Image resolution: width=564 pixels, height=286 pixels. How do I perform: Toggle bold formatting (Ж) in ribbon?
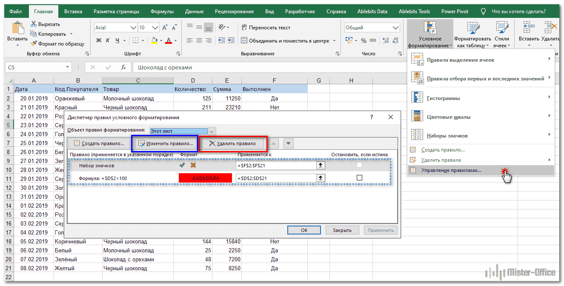(99, 41)
